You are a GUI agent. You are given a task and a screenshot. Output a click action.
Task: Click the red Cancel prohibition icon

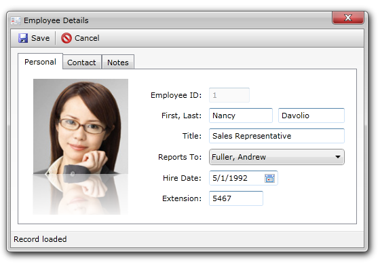pyautogui.click(x=66, y=38)
